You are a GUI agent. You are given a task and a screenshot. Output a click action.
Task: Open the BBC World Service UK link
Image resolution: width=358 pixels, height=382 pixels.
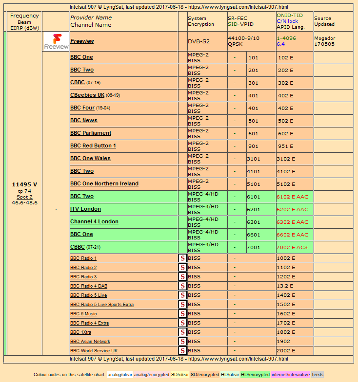[x=94, y=351]
